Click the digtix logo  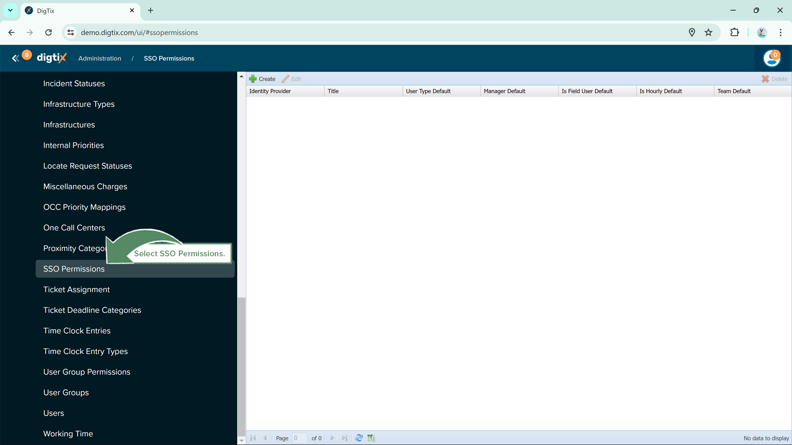pyautogui.click(x=52, y=58)
